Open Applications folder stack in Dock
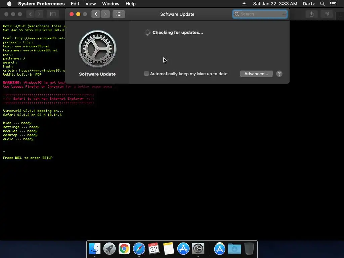The width and height of the screenshot is (344, 258). pyautogui.click(x=220, y=249)
